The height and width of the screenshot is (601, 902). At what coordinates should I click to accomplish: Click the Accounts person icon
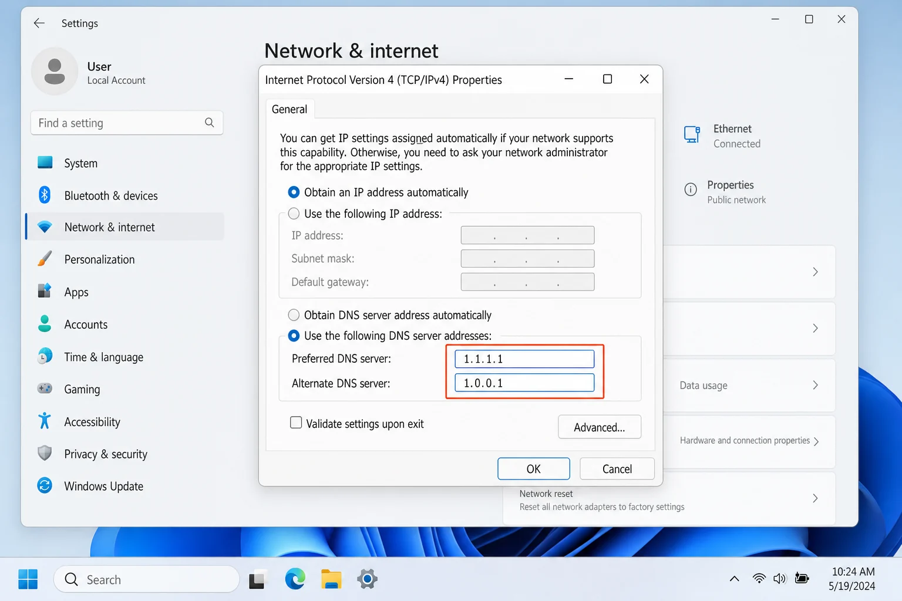pos(45,324)
